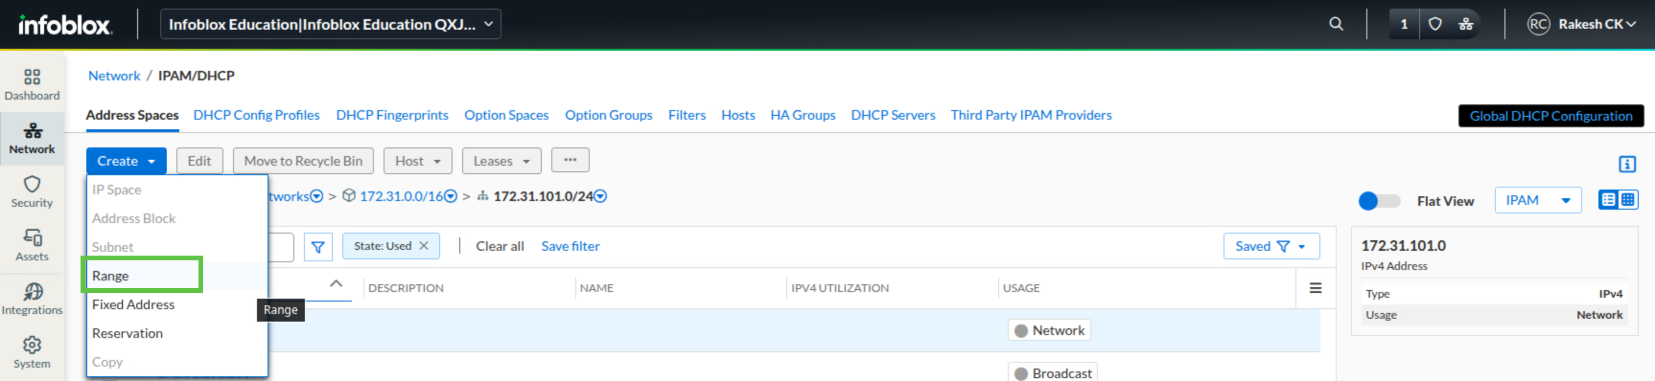The width and height of the screenshot is (1655, 381).
Task: Click the Infoblox logo
Action: (x=65, y=24)
